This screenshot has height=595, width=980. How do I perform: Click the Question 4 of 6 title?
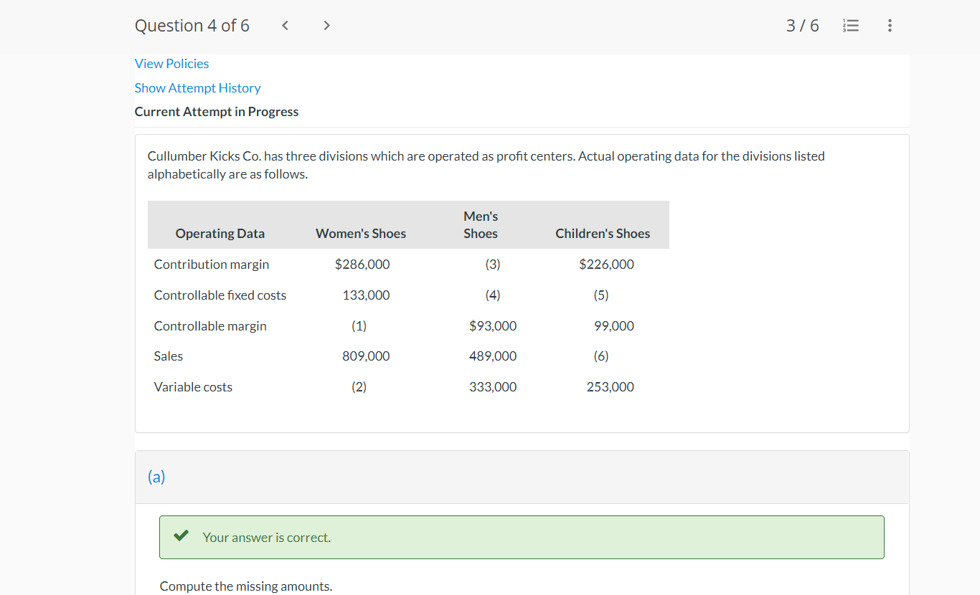pyautogui.click(x=192, y=26)
